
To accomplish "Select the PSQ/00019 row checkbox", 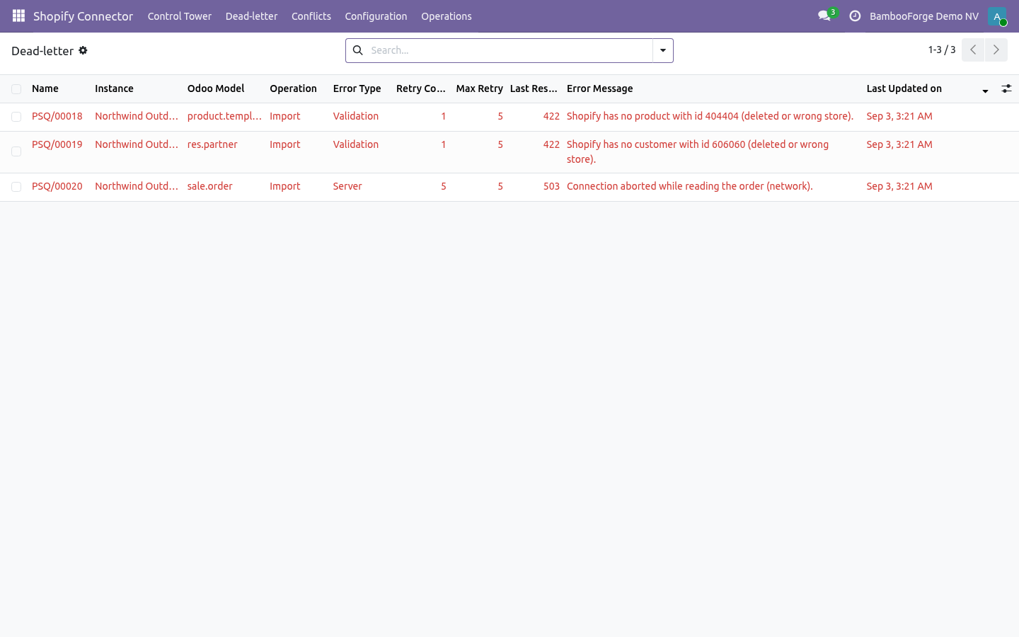I will (x=16, y=151).
